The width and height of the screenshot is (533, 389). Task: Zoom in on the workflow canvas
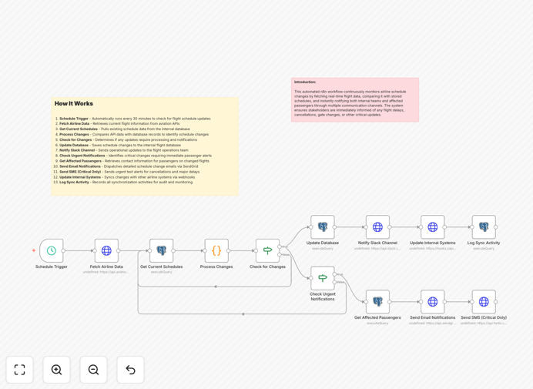[x=56, y=370]
